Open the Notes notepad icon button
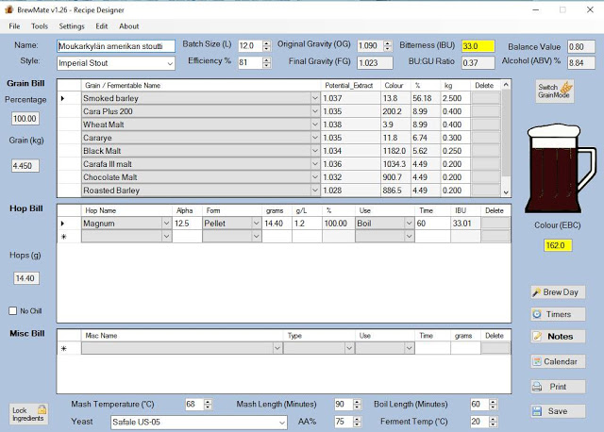The image size is (604, 432). (557, 336)
